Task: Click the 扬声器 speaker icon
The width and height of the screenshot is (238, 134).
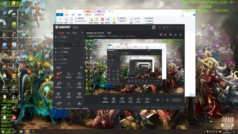Action: coord(147,99)
